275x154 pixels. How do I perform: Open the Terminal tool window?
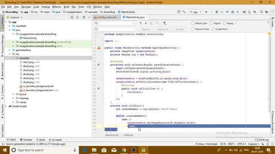click(x=26, y=140)
